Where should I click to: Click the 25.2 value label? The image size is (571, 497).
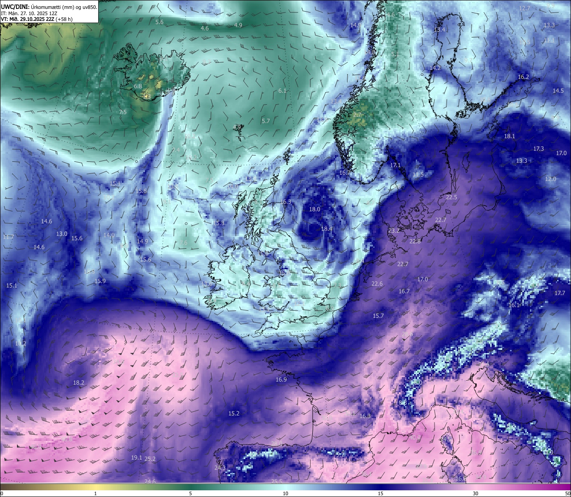coord(150,459)
